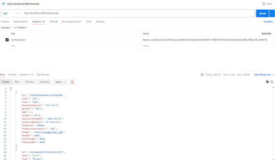Screen dimensions: 275x160
Task: Open the GET method dropdown
Action: point(11,14)
